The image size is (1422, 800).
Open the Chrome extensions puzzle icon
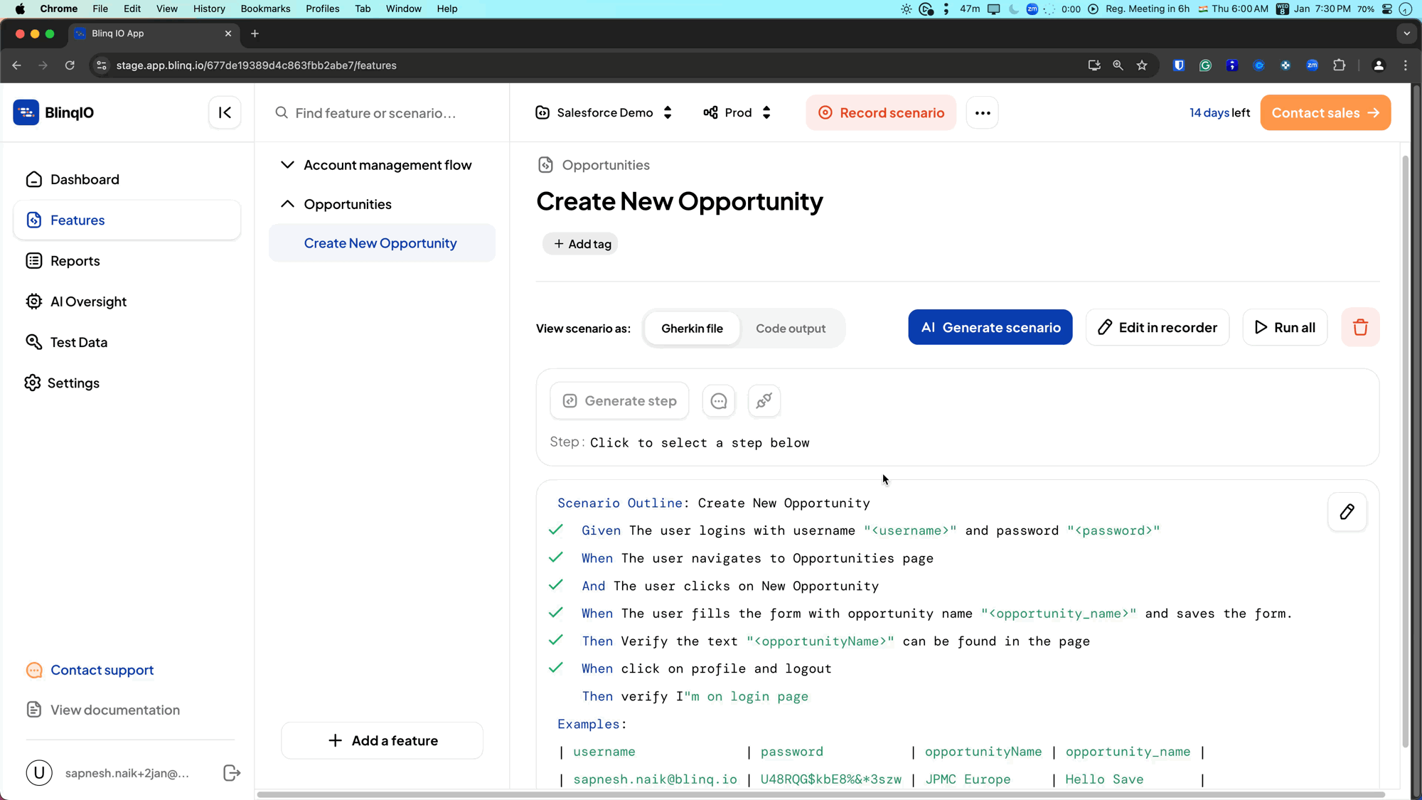click(1339, 65)
